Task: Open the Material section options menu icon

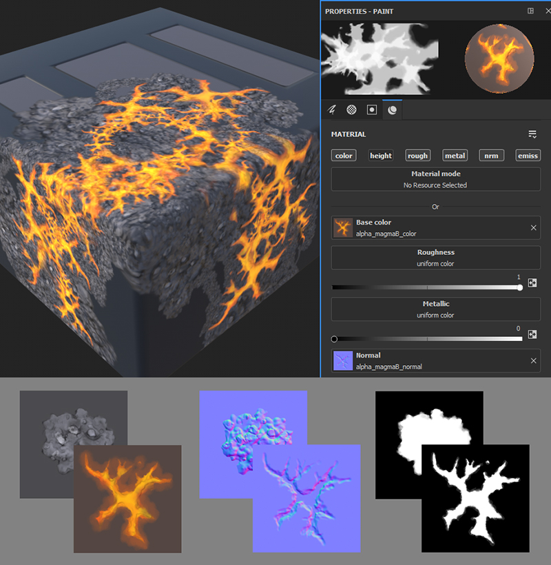Action: (x=532, y=134)
